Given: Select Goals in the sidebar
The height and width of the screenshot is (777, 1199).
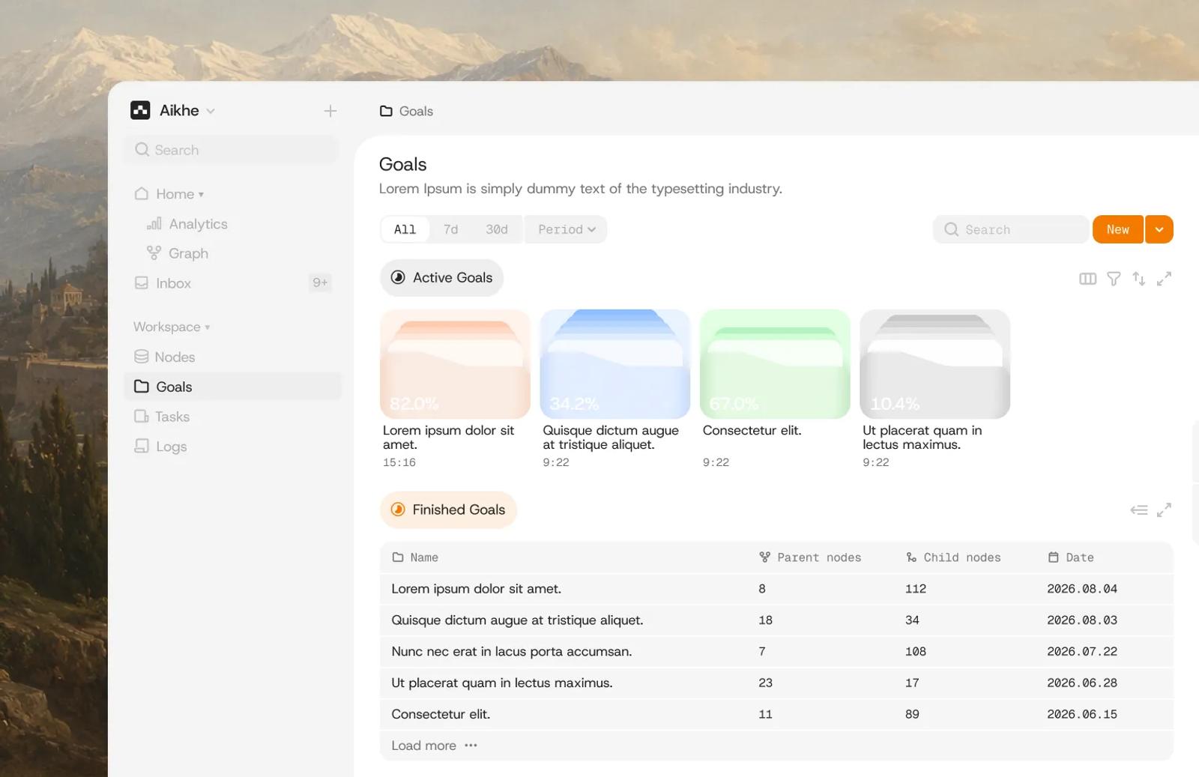Looking at the screenshot, I should [232, 387].
